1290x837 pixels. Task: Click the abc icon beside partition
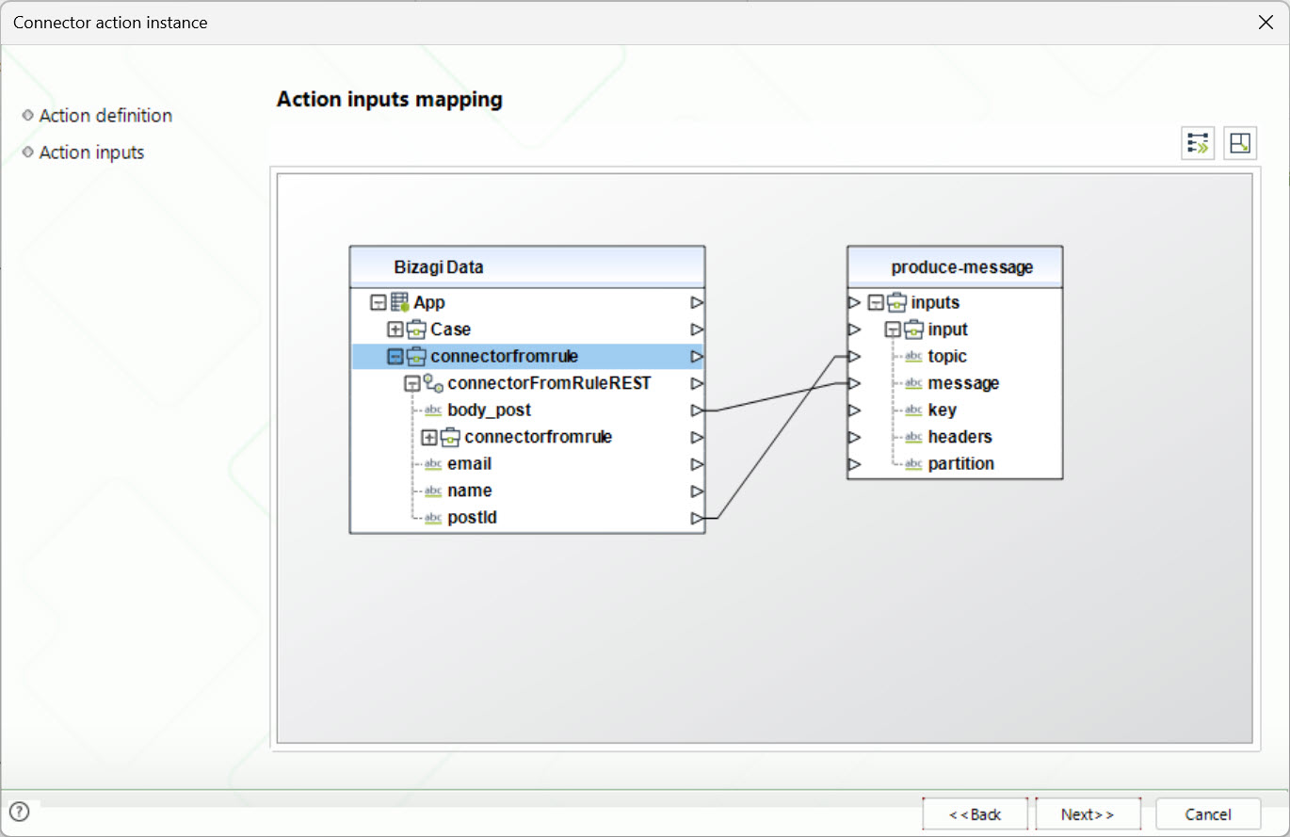pyautogui.click(x=913, y=463)
